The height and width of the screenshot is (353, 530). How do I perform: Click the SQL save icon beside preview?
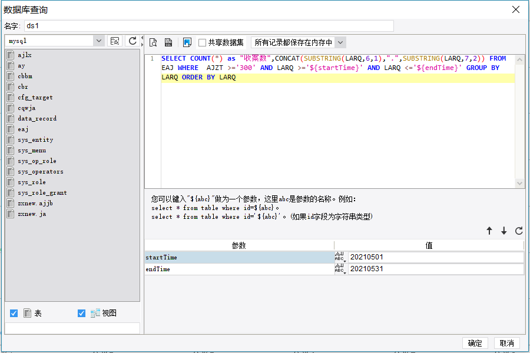[x=168, y=42]
